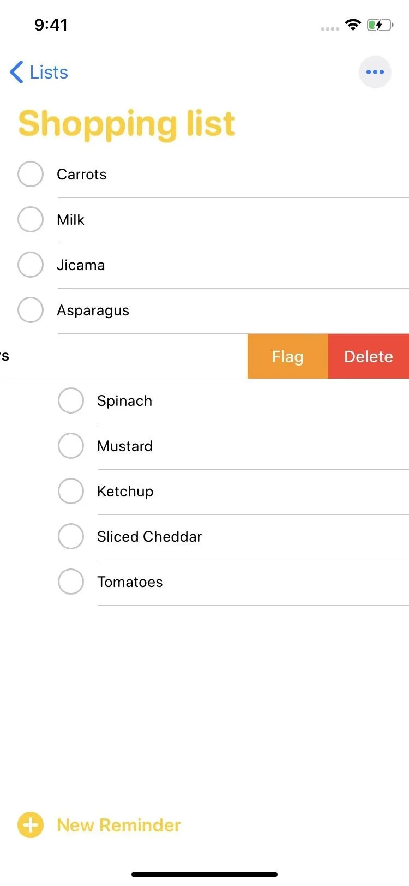Tap the Wi-Fi status icon
Screen dimensions: 409x886
353,25
